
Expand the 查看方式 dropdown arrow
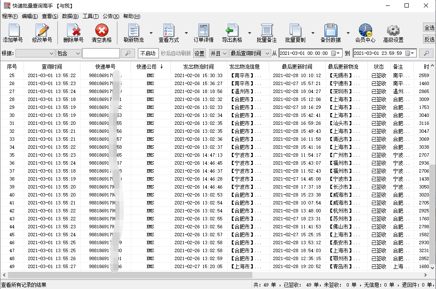click(186, 33)
